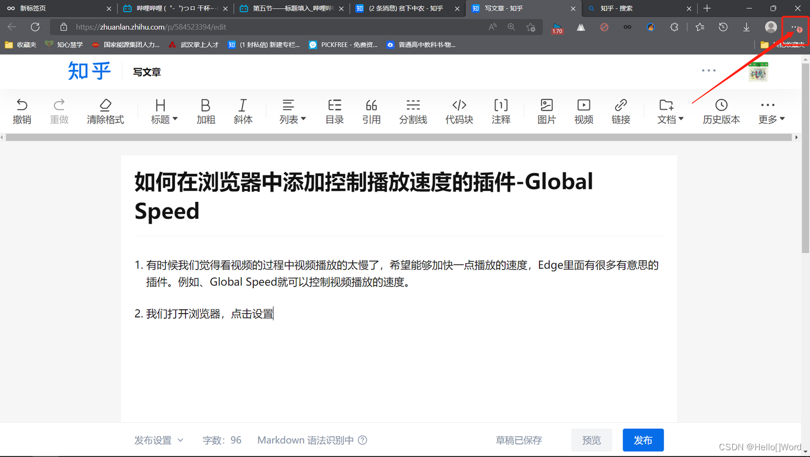Open the Global Speed 1.70 extension
The height and width of the screenshot is (457, 810).
click(557, 28)
